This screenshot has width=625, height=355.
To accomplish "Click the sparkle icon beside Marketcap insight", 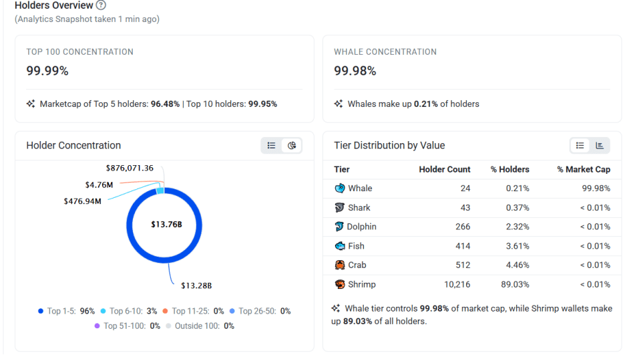I will click(x=31, y=104).
